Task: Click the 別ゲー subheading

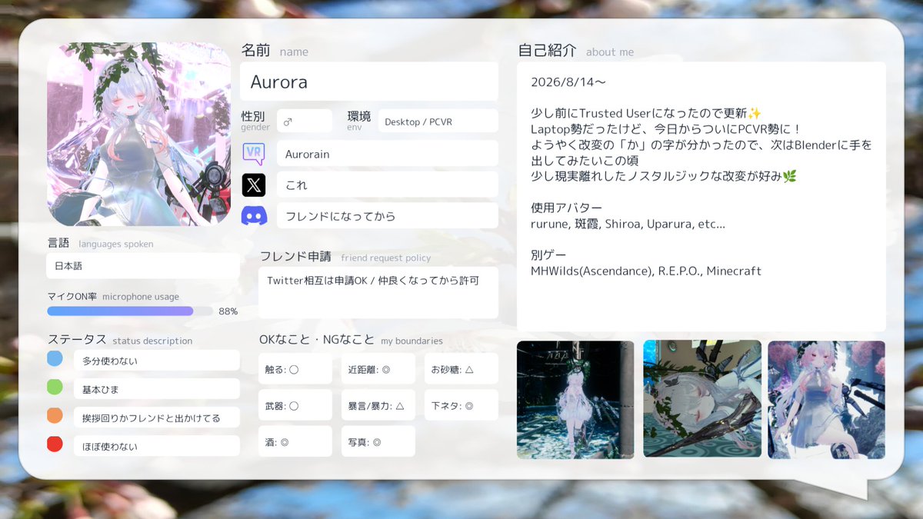Action: [x=548, y=255]
